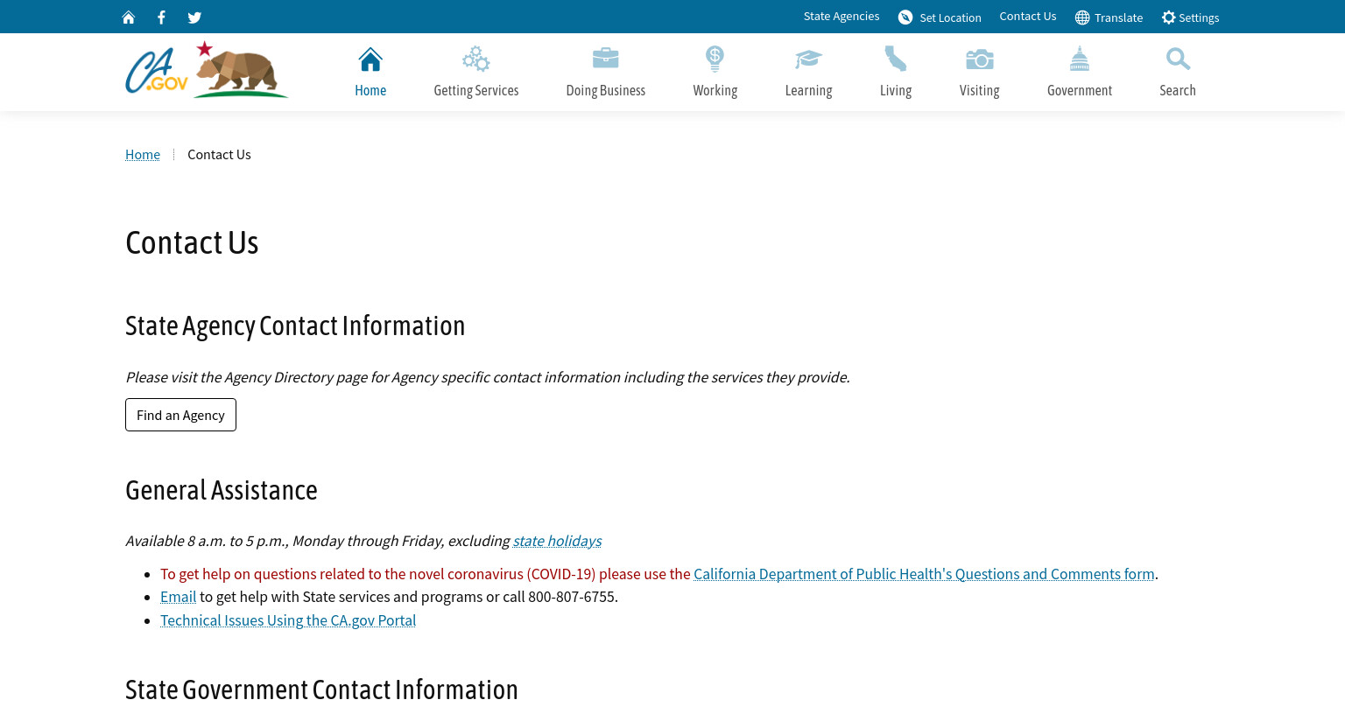Click the CA.gov bear logo
1345x721 pixels.
(207, 69)
